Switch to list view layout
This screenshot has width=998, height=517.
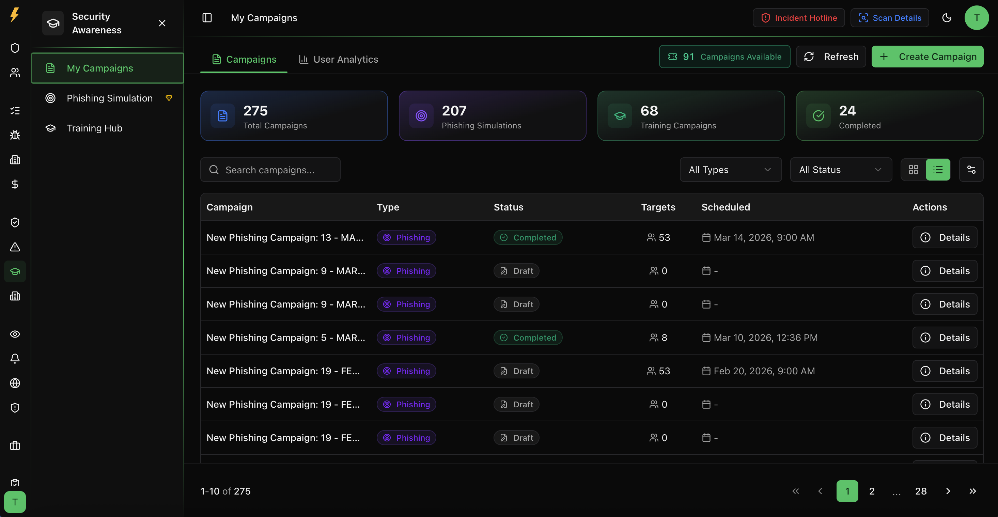tap(938, 170)
